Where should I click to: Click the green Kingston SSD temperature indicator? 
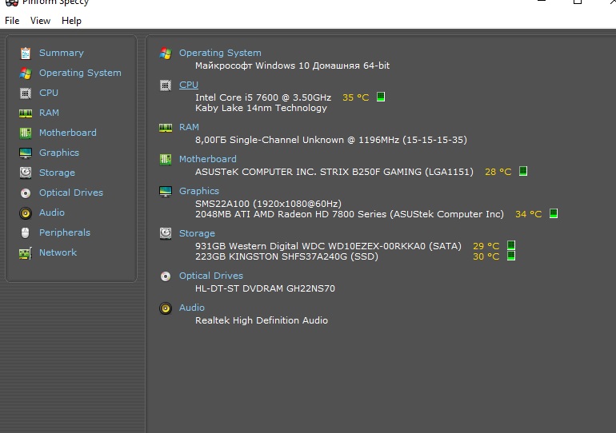tap(510, 256)
